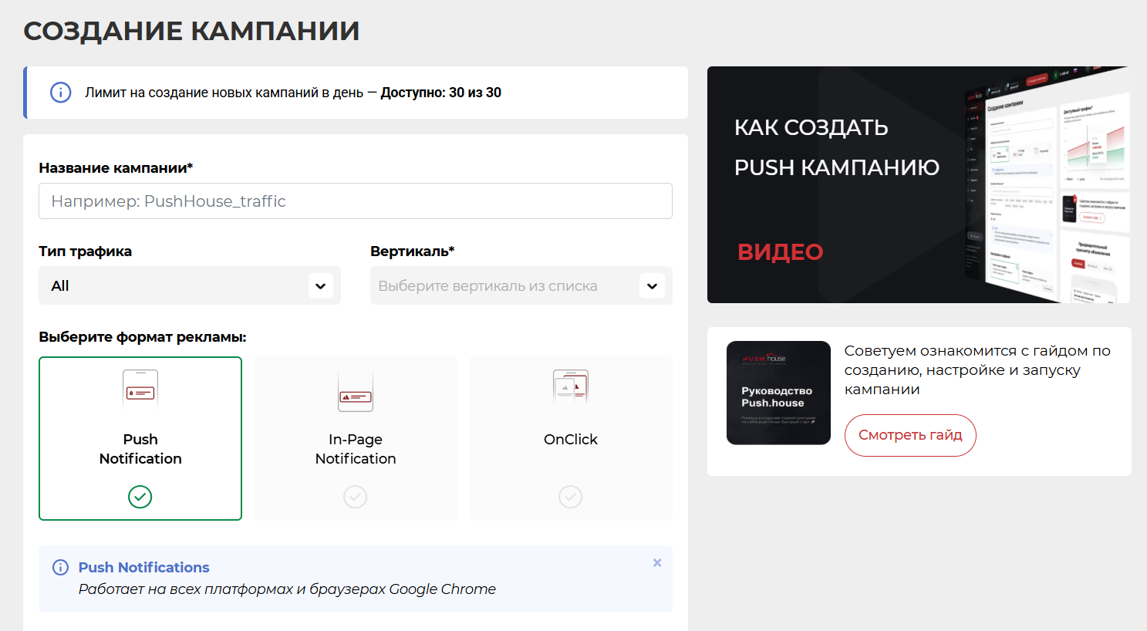The height and width of the screenshot is (631, 1147).
Task: Click the info icon beside Push Notifications heading
Action: click(x=60, y=568)
